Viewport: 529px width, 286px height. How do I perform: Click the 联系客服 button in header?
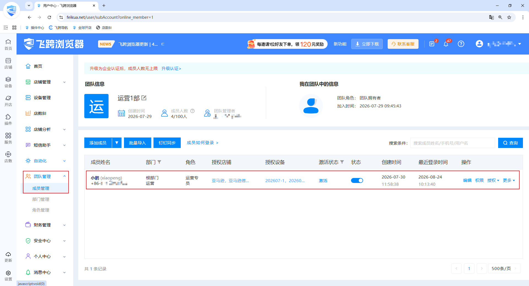click(403, 44)
